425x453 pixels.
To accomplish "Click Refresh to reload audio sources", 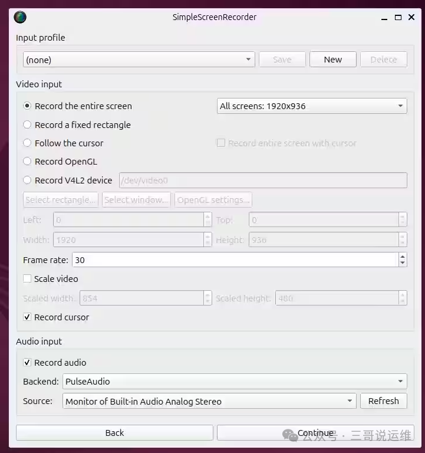I will pos(383,401).
